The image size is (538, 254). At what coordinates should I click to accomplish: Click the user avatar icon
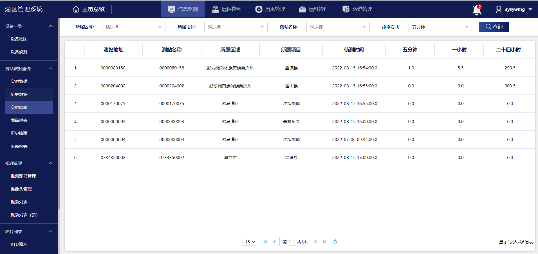point(499,9)
